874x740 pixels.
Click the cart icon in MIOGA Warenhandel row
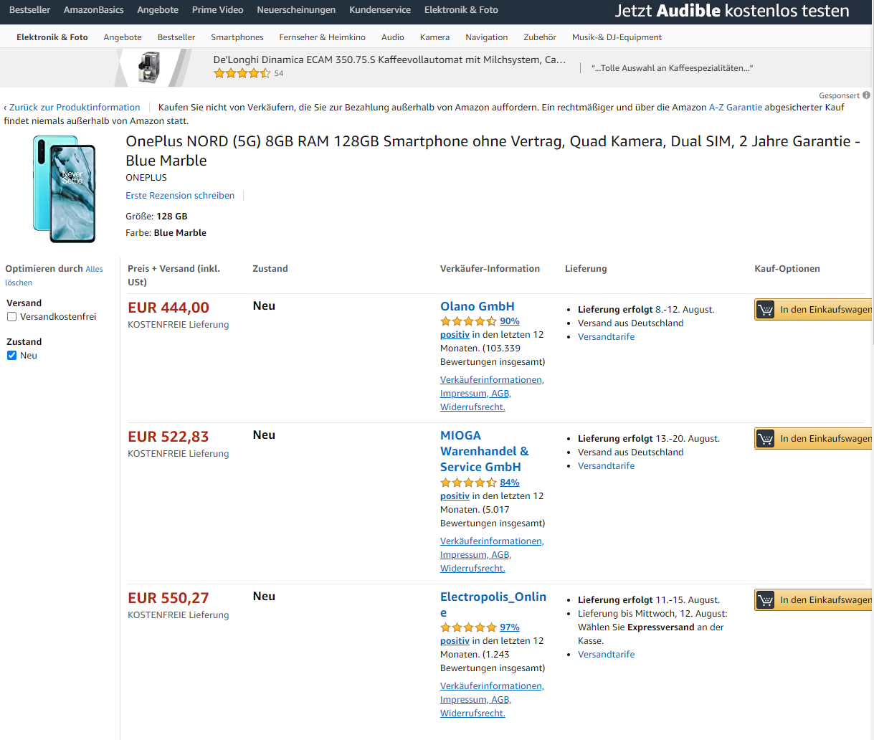[766, 439]
